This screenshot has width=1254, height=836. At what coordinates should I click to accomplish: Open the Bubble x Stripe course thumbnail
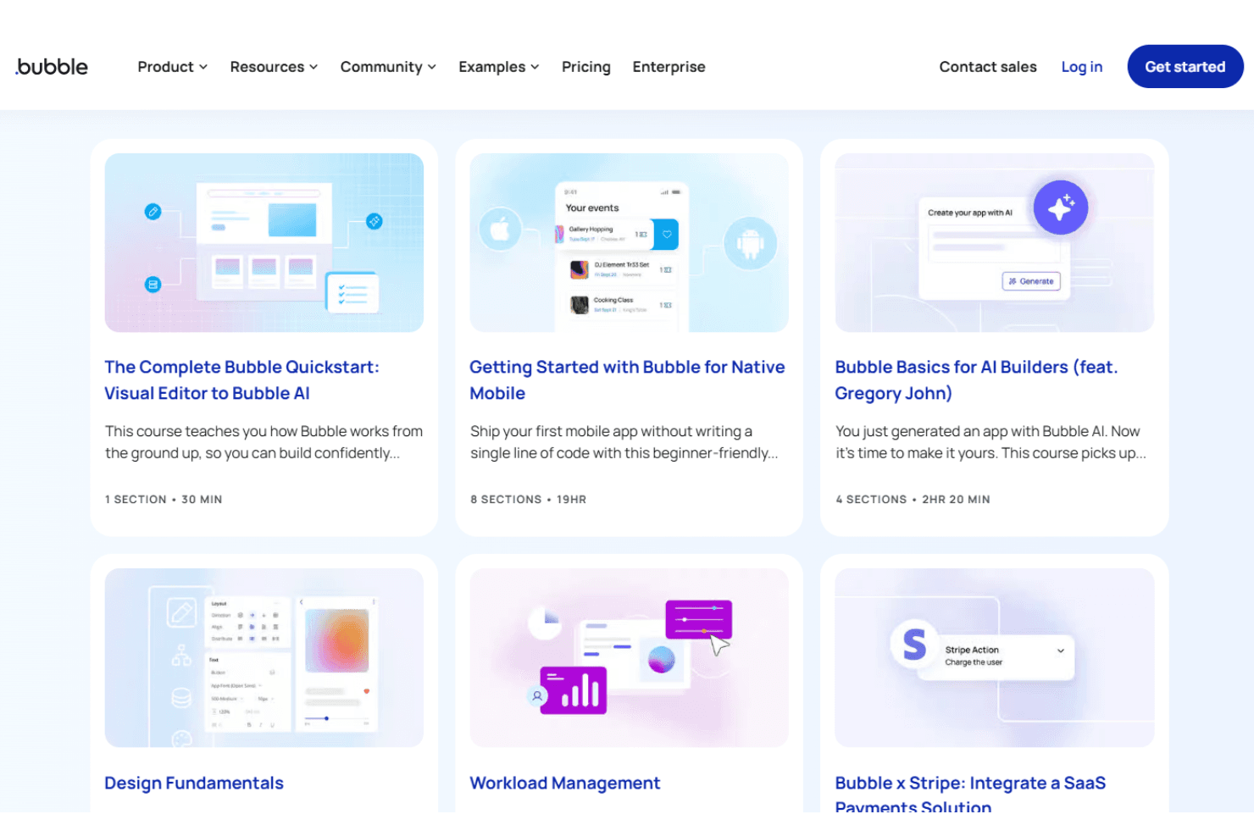(995, 658)
